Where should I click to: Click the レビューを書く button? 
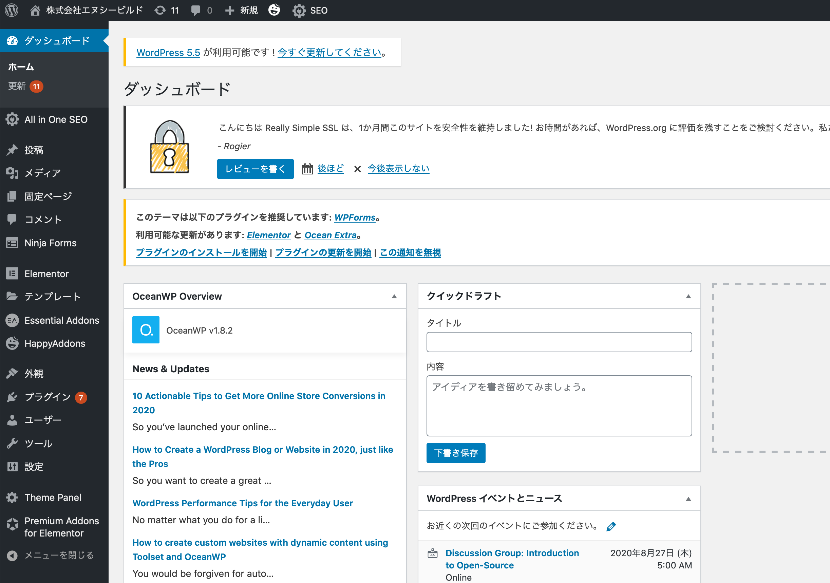255,169
